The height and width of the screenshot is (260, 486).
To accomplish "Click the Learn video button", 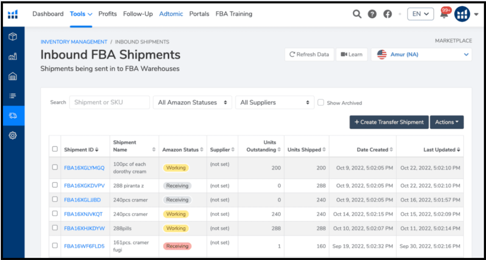I will coord(352,55).
